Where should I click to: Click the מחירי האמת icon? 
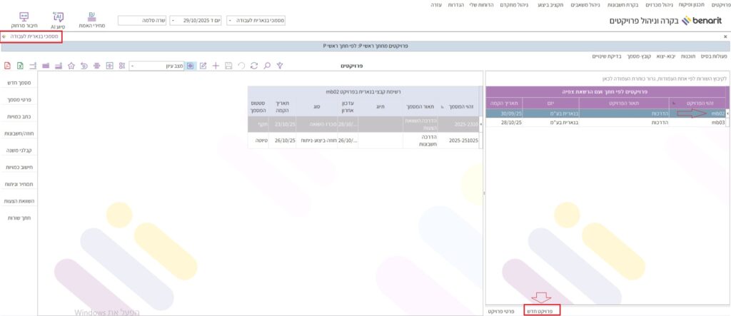pos(91,19)
